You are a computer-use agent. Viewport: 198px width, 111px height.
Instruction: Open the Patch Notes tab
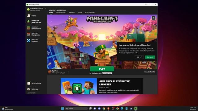coord(90,13)
